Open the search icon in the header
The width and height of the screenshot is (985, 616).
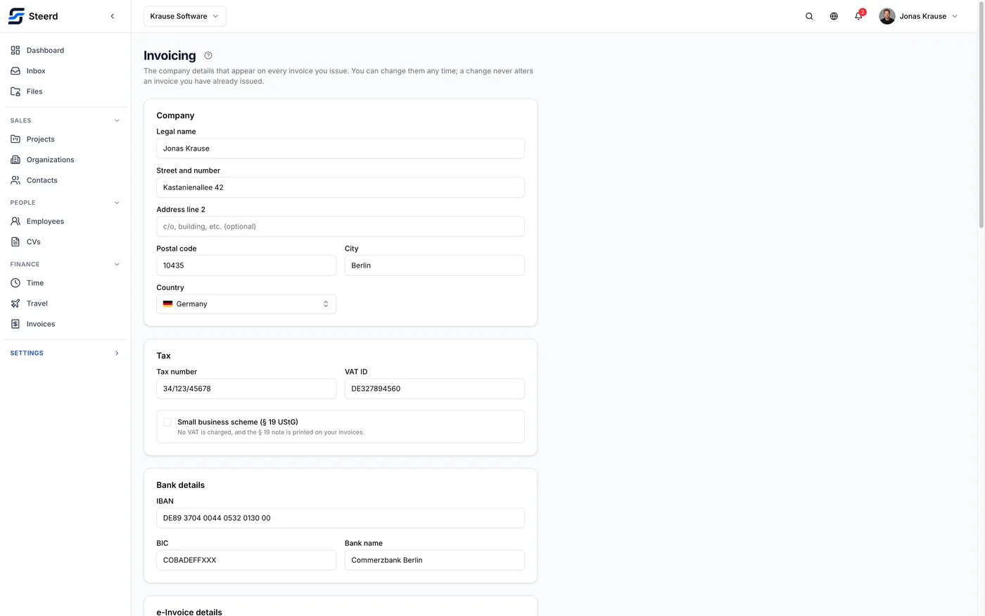[x=809, y=16]
